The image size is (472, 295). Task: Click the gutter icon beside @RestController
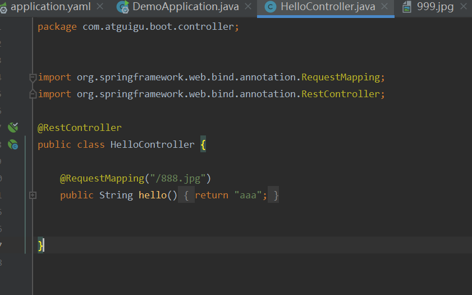[13, 128]
